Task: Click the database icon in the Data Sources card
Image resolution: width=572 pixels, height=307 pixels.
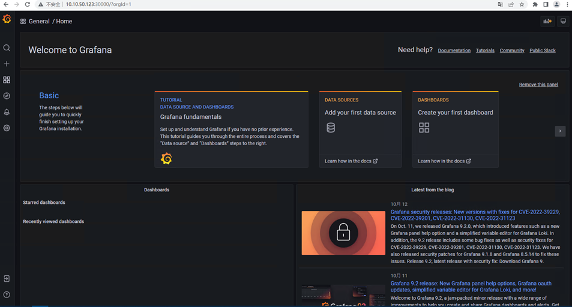Action: [x=331, y=128]
